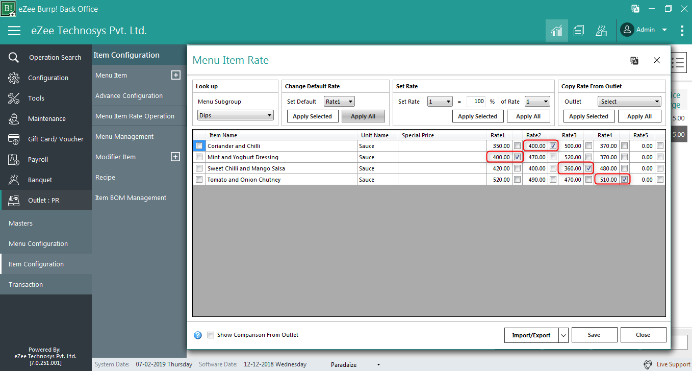Viewport: 692px width, 371px height.
Task: Click Special Price cell for Coriander and Chilli
Action: coord(442,146)
